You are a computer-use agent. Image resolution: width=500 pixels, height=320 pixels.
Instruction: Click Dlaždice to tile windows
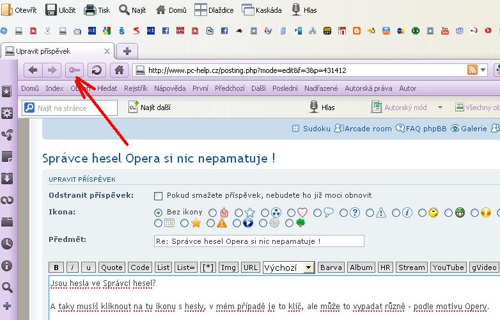pyautogui.click(x=214, y=10)
